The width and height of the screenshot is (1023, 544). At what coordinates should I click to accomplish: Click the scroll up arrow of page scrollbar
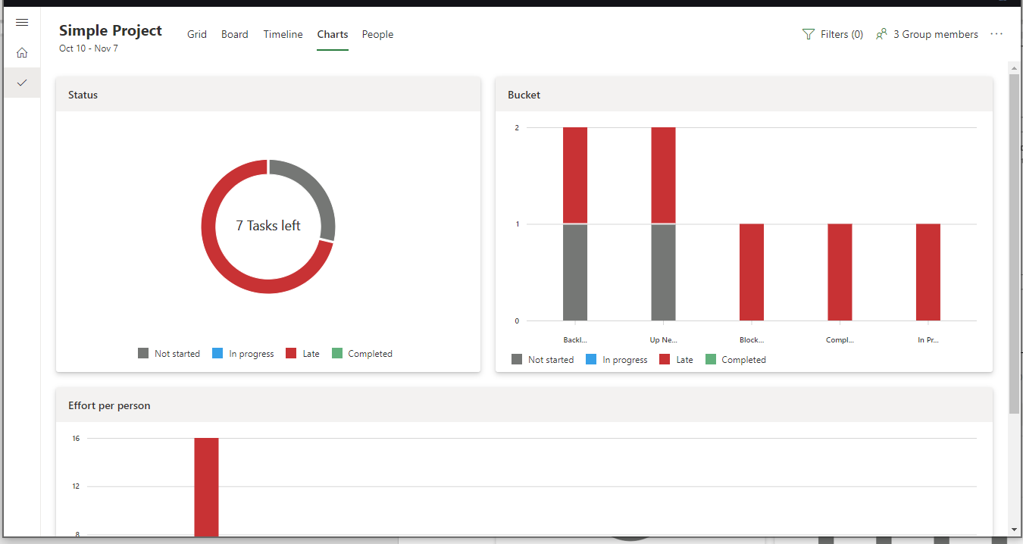(x=1015, y=67)
